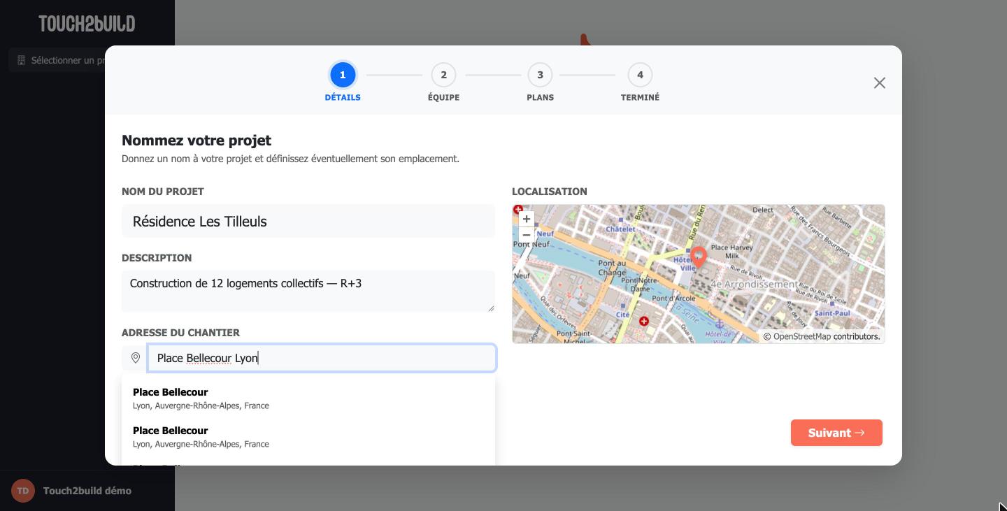Click the Touch2build démo user avatar
Image resolution: width=1007 pixels, height=511 pixels.
(23, 491)
